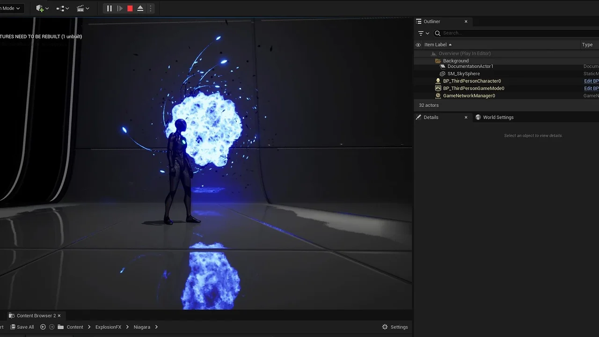599x337 pixels.
Task: Click the Eject from player icon
Action: click(x=140, y=8)
